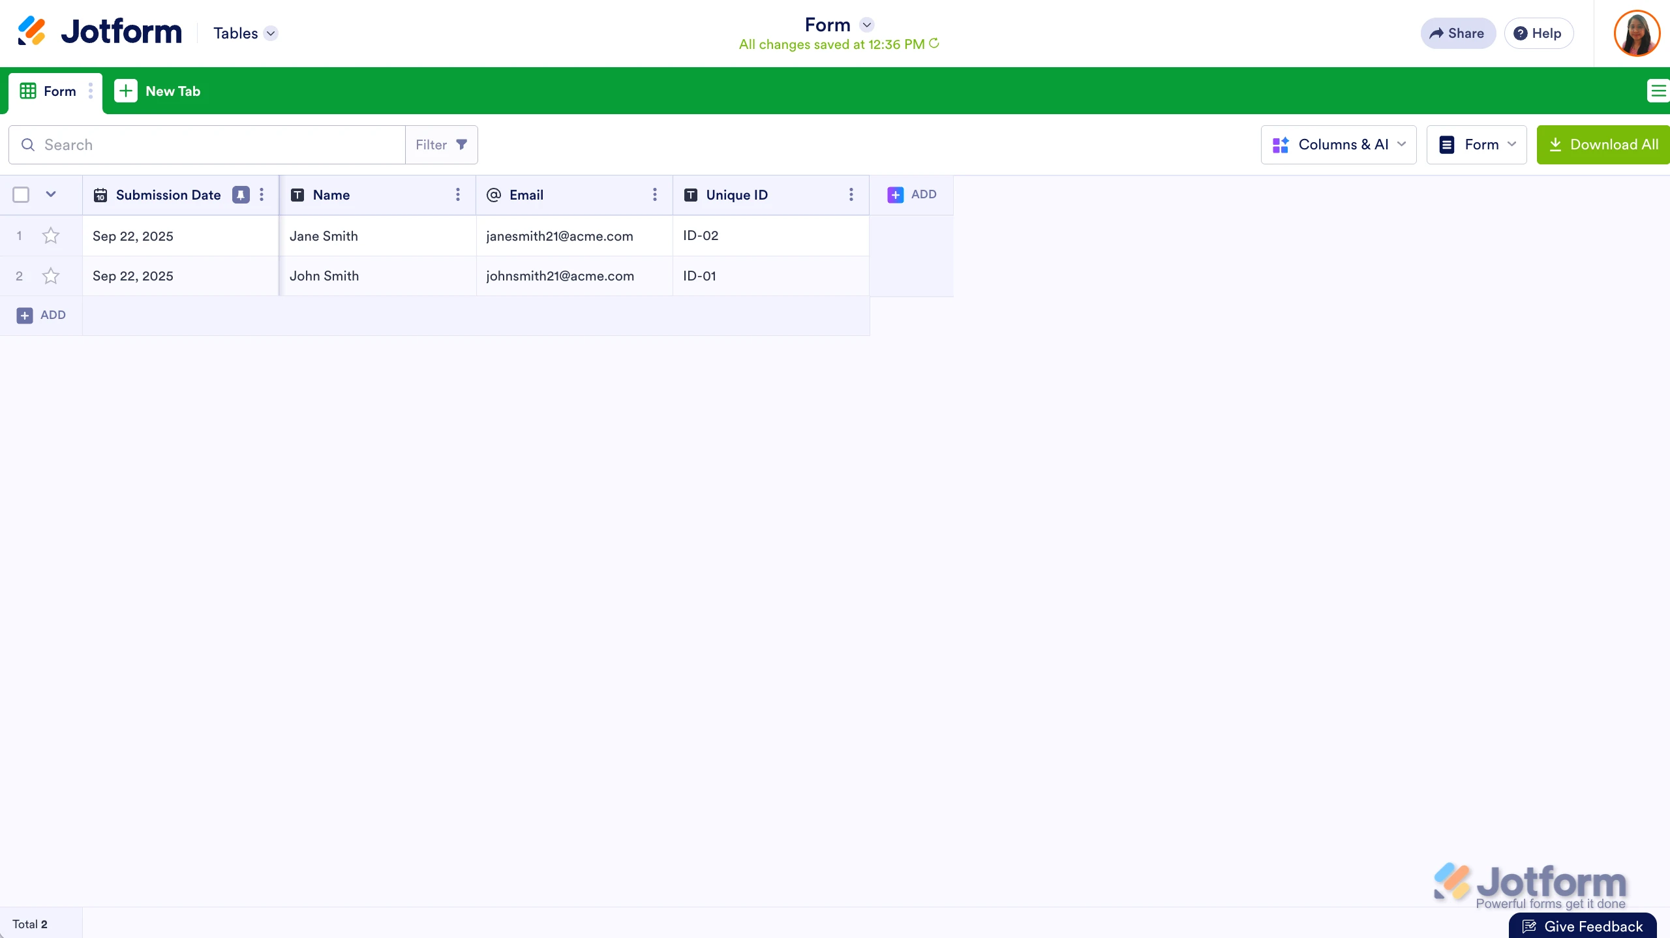The height and width of the screenshot is (938, 1670).
Task: Star the John Smith row
Action: [x=51, y=275]
